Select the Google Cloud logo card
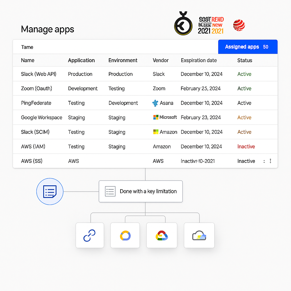 pyautogui.click(x=162, y=235)
